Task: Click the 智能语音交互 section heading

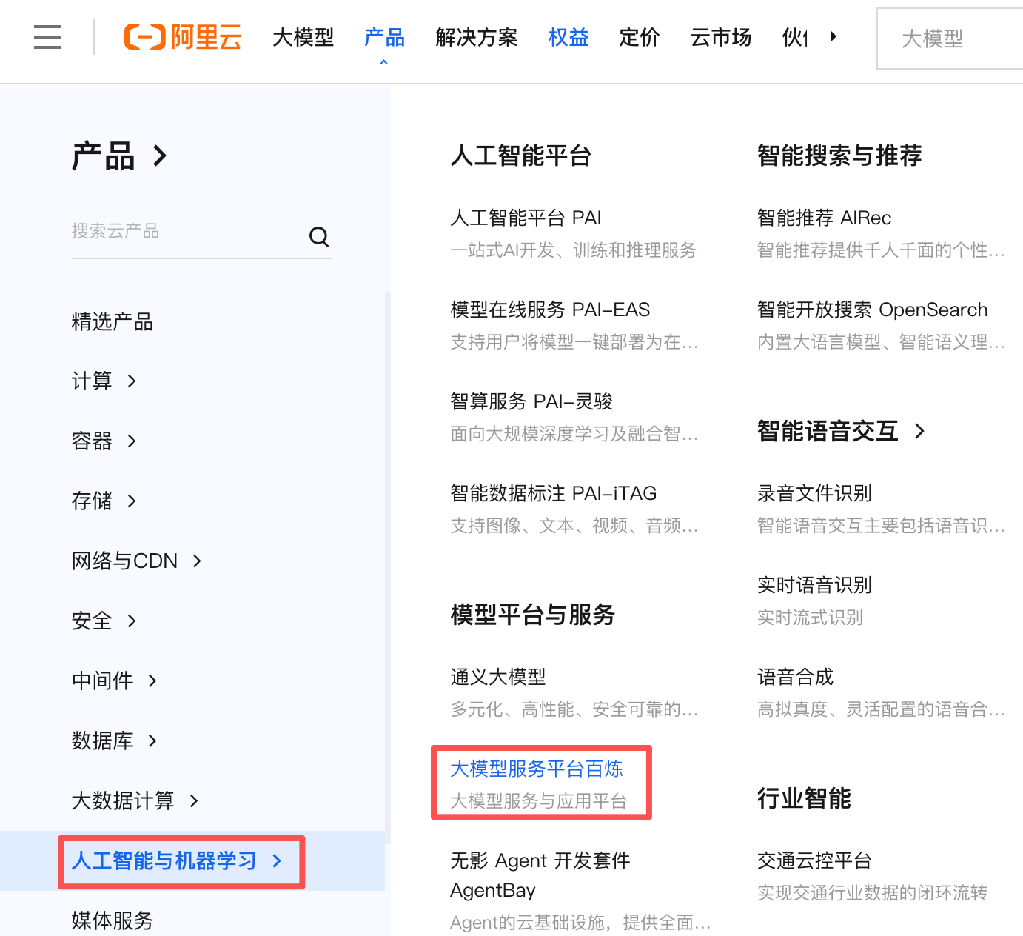Action: pyautogui.click(x=828, y=431)
